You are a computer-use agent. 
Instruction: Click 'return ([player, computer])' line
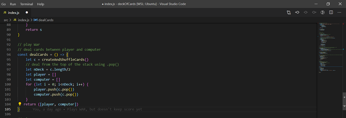tap(51, 104)
